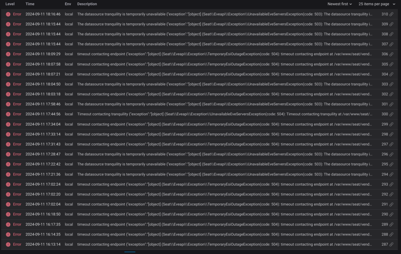Copy the permalink icon for log entry 310
The height and width of the screenshot is (254, 401).
coord(391,14)
